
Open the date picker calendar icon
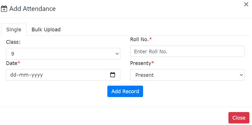click(113, 75)
